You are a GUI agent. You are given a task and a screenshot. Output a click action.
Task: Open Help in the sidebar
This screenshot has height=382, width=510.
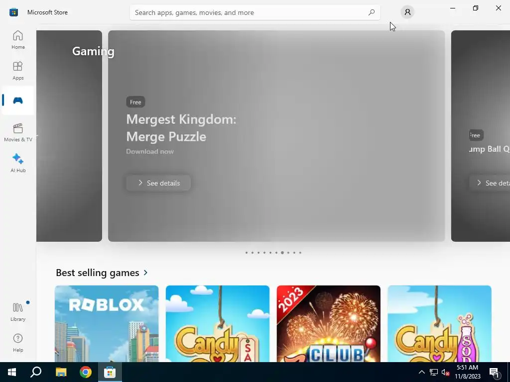(18, 343)
